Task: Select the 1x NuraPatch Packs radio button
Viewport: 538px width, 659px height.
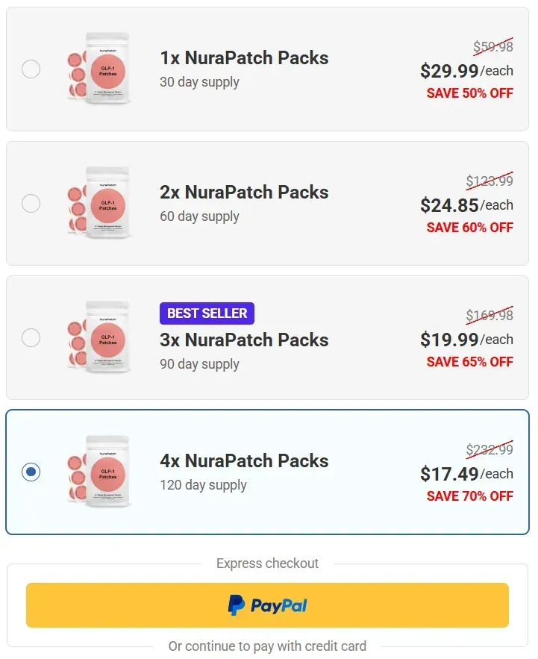Action: tap(31, 69)
